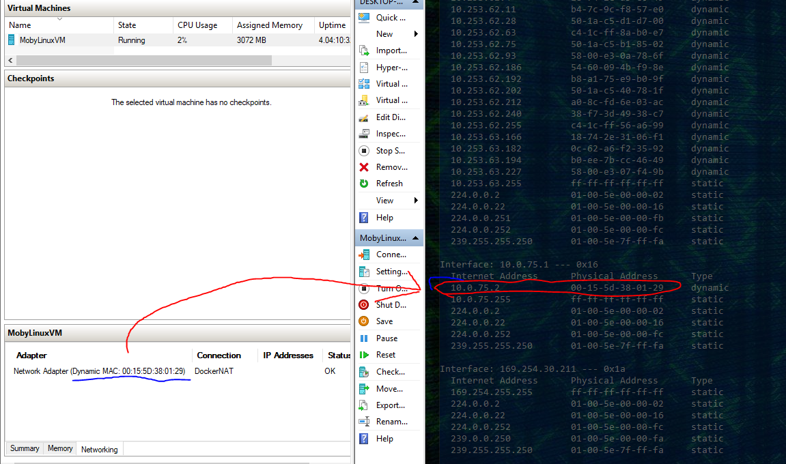Expand the View submenu

(x=384, y=200)
